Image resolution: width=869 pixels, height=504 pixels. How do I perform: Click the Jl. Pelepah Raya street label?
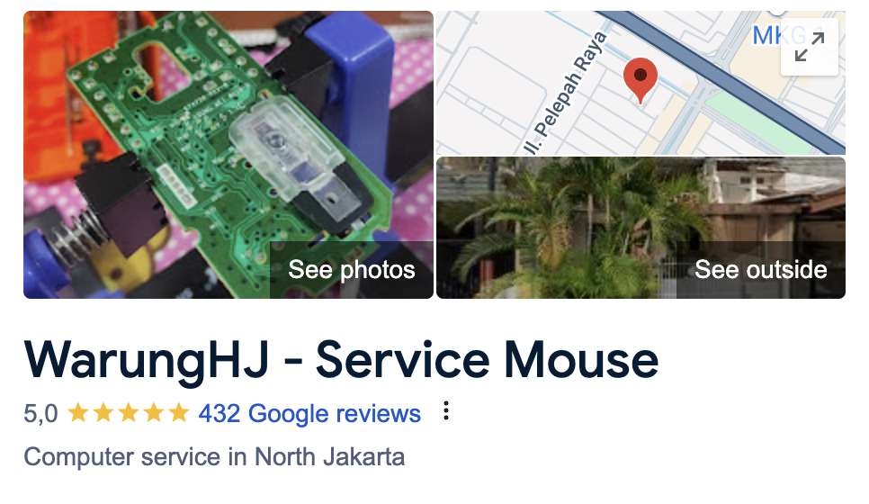(567, 93)
